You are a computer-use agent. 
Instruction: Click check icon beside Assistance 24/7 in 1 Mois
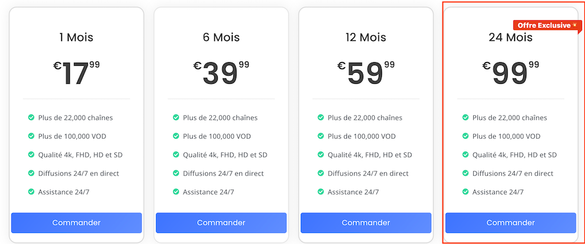(31, 192)
